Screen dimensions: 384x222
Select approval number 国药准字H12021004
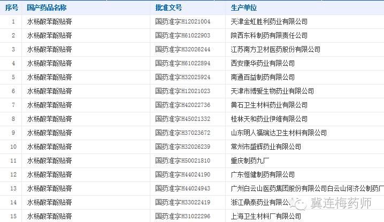click(183, 21)
